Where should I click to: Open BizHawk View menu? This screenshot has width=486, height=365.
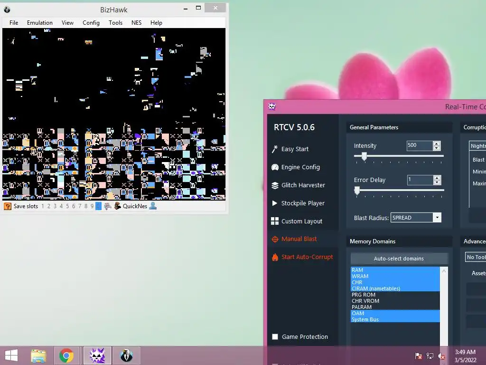pyautogui.click(x=67, y=23)
